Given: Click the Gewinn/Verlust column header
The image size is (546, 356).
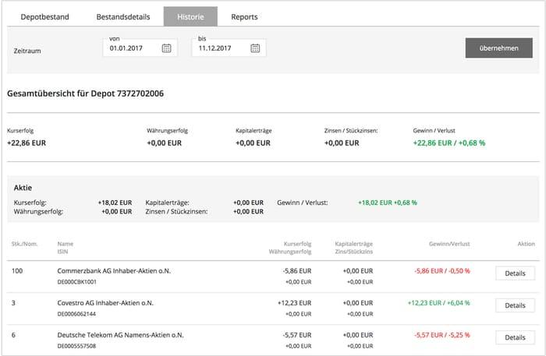Looking at the screenshot, I should pos(449,244).
